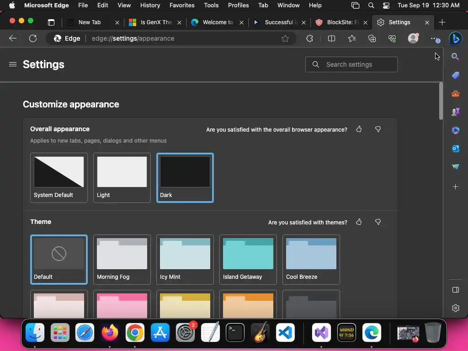Open sidebar Drop paper plane icon

tap(456, 166)
